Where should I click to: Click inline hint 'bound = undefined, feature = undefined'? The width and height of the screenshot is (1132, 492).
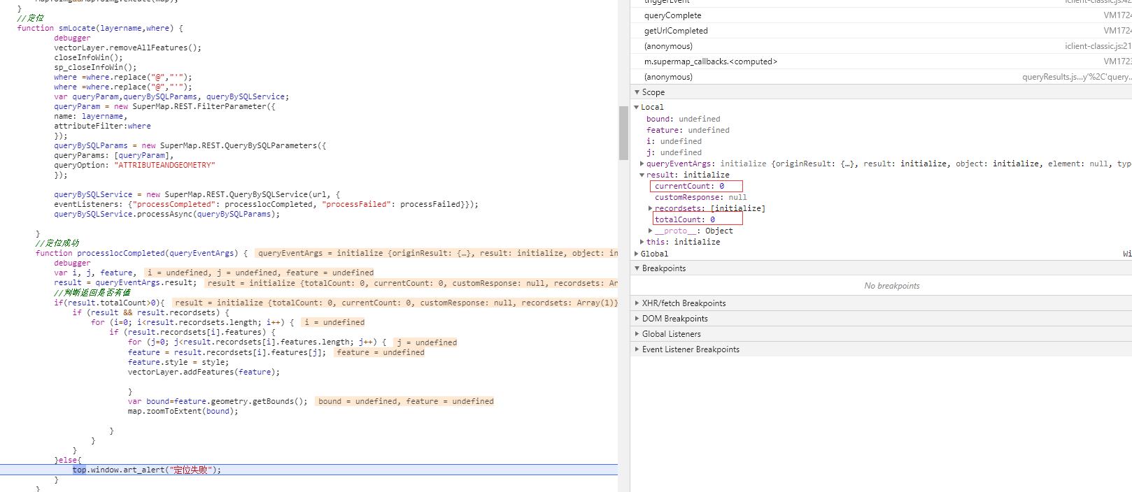click(406, 402)
